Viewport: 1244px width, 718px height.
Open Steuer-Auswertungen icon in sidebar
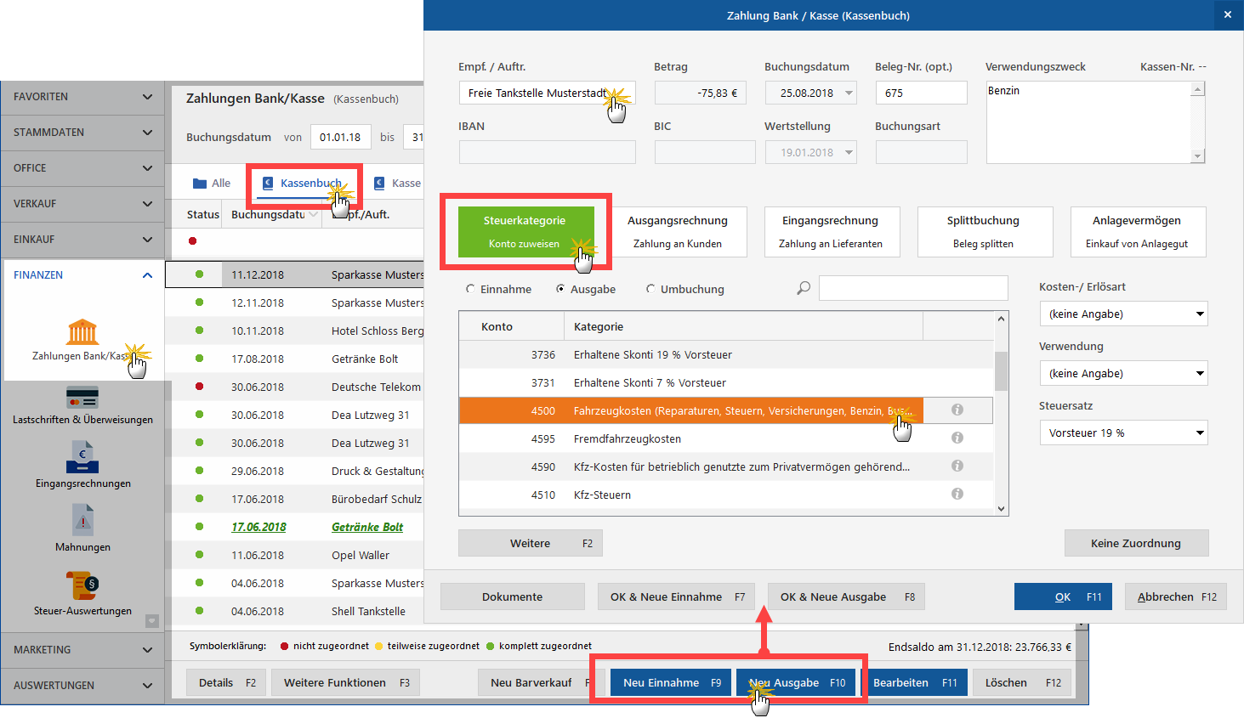pos(82,585)
